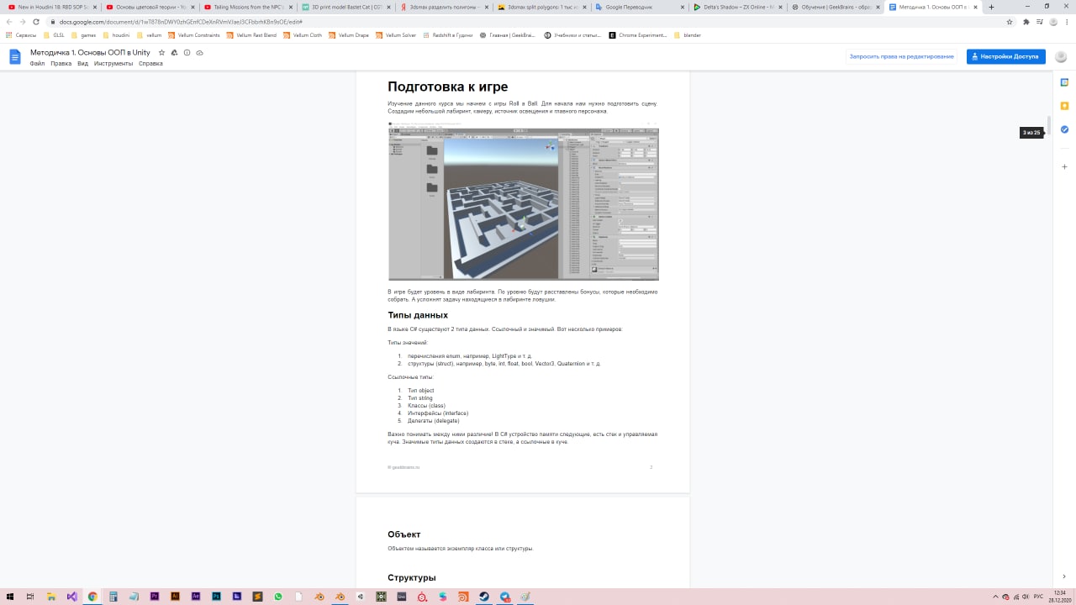Open the Vellum Constraints bookmark
This screenshot has width=1076, height=605.
pos(193,35)
